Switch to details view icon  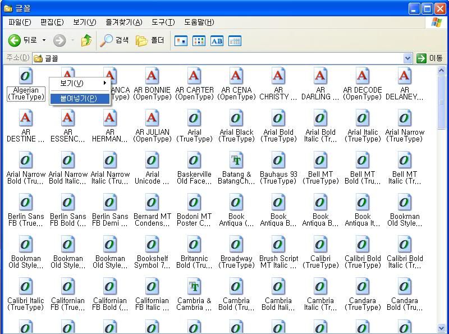click(235, 41)
